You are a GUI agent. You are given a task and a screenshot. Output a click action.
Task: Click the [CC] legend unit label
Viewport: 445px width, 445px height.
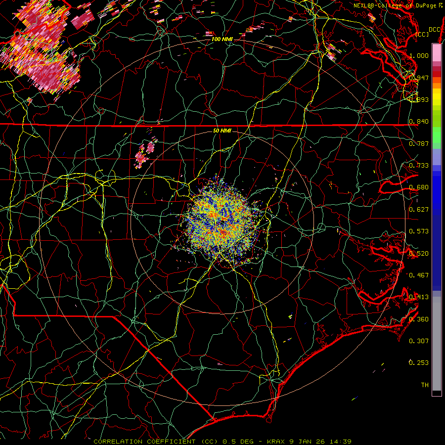pyautogui.click(x=422, y=34)
